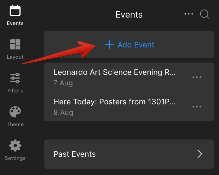Select the Filters sliders icon

(15, 78)
